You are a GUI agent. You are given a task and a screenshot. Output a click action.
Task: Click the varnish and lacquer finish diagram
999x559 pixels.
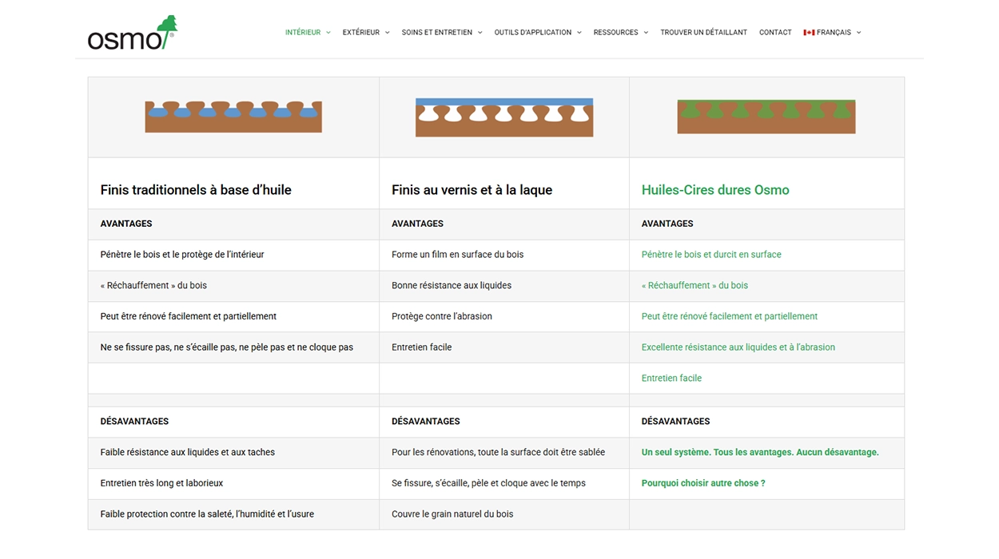pyautogui.click(x=503, y=117)
